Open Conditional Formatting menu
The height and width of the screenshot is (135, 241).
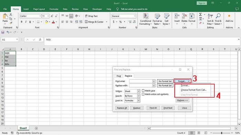(145, 19)
